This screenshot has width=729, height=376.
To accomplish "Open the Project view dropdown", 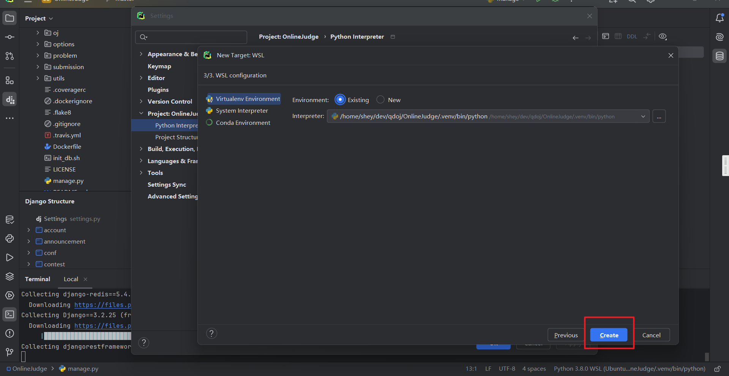I will pyautogui.click(x=39, y=18).
